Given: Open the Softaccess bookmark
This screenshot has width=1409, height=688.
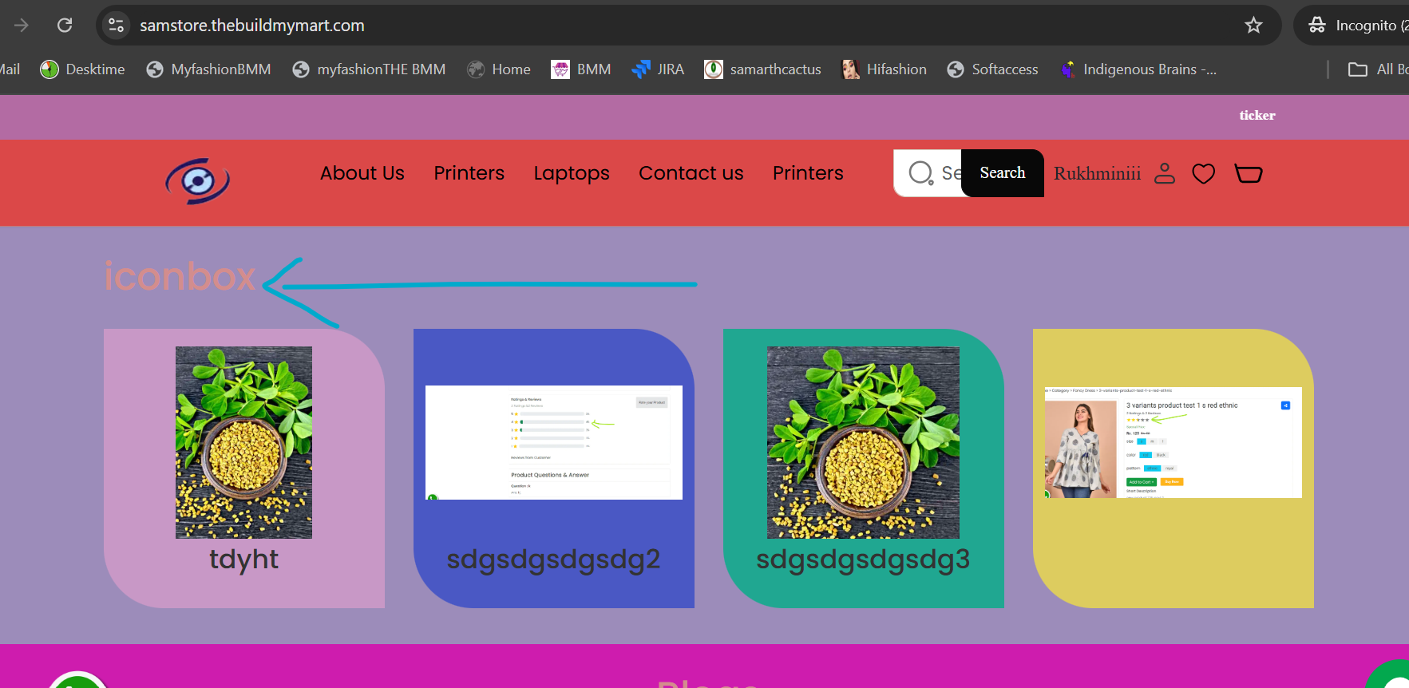Looking at the screenshot, I should point(992,69).
